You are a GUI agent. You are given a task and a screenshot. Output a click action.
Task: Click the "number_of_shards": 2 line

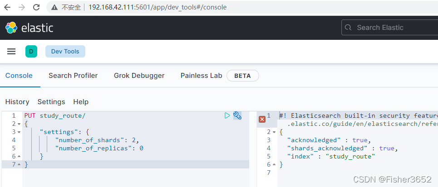pyautogui.click(x=97, y=140)
